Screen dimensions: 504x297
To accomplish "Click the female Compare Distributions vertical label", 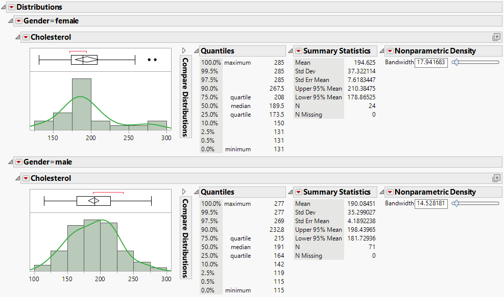I will pyautogui.click(x=185, y=97).
